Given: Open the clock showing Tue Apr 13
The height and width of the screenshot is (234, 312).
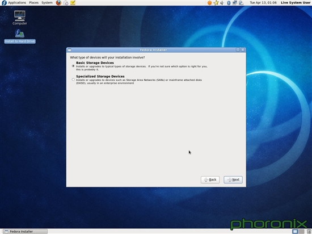Looking at the screenshot, I should pos(263,3).
